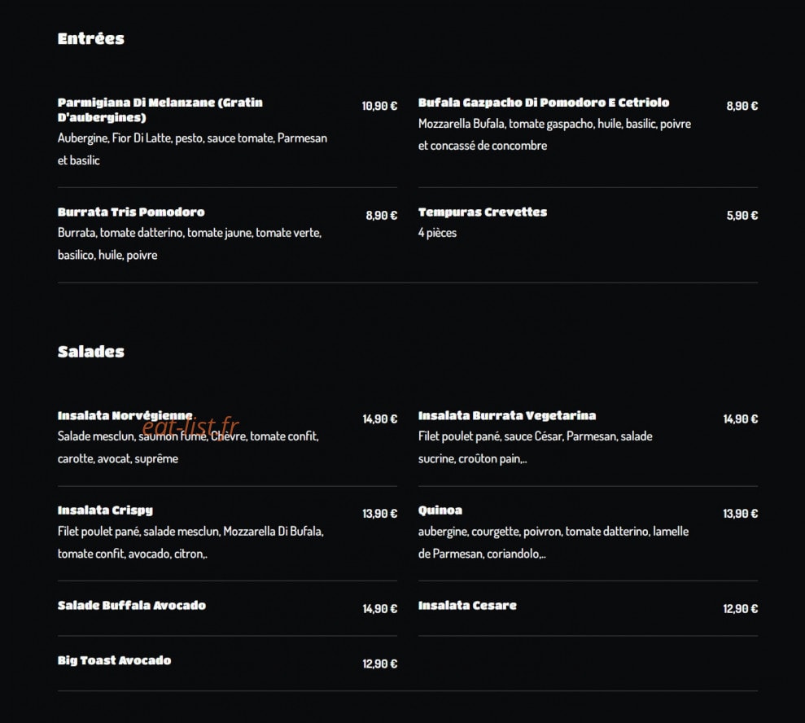805x723 pixels.
Task: Click the 10,90 € price of Parmigiana
Action: point(379,106)
